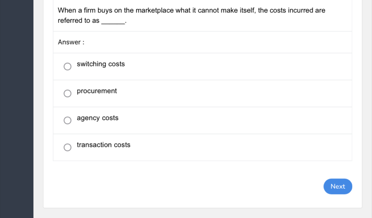
Task: Click the "switching costs" label text
Action: (x=101, y=64)
